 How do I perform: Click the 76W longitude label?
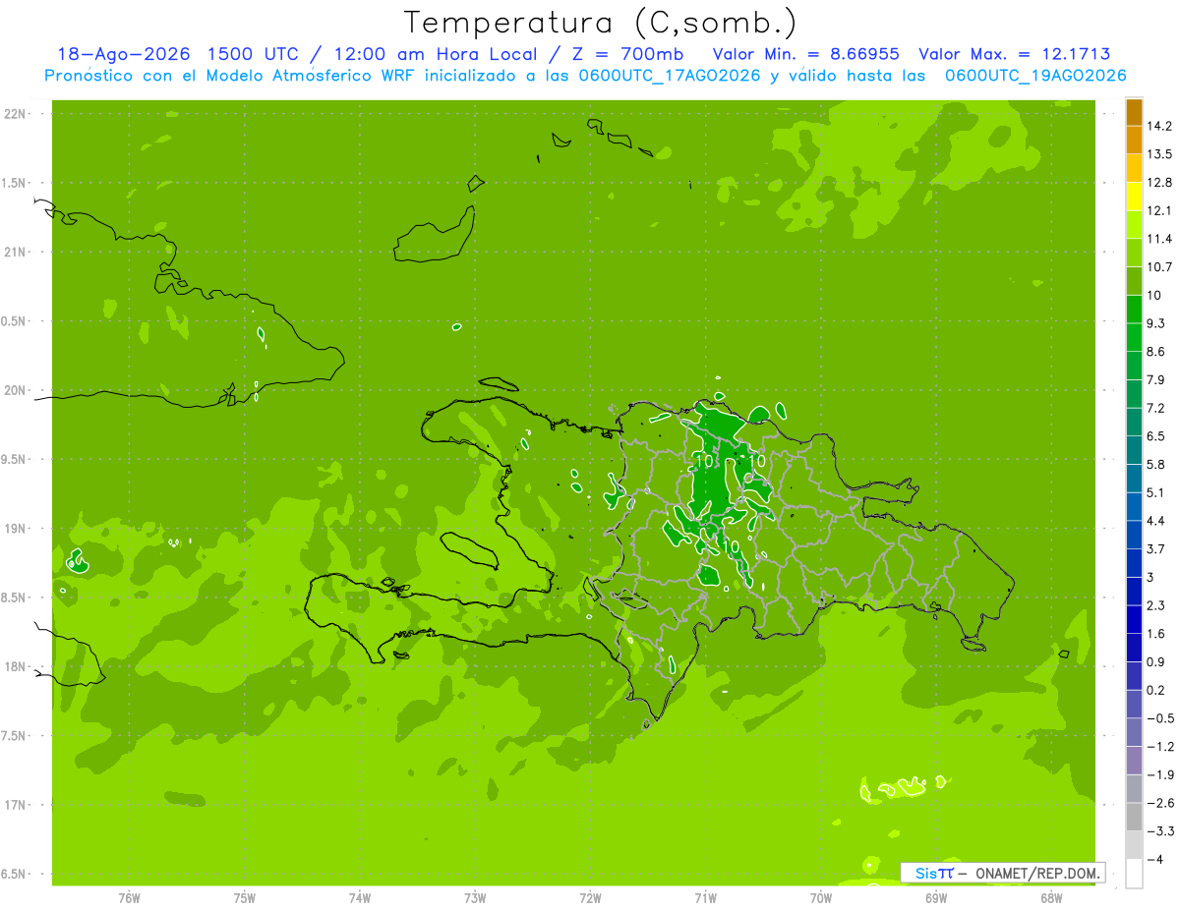click(129, 898)
